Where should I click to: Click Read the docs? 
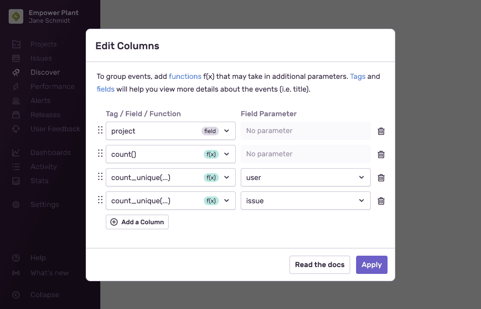(320, 264)
